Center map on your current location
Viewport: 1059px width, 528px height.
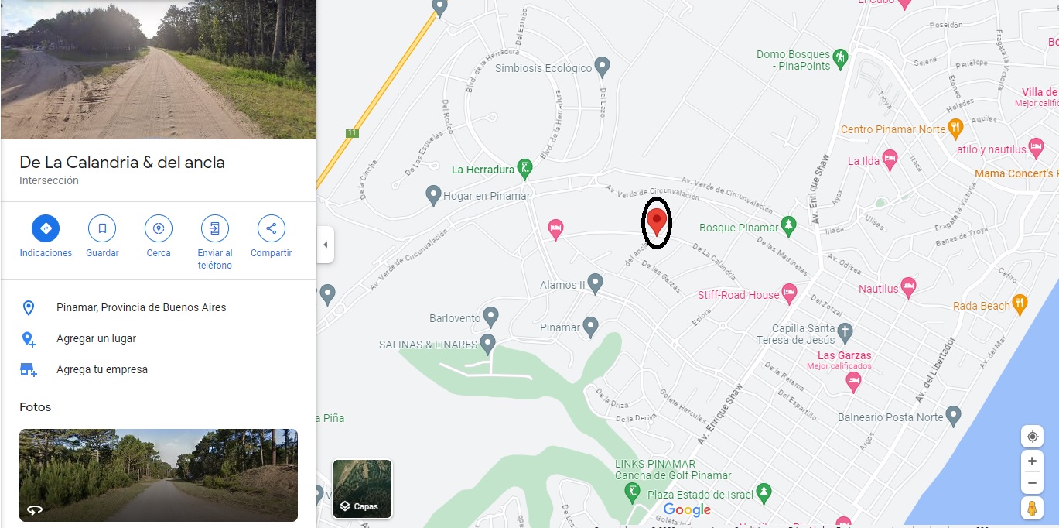[1032, 437]
